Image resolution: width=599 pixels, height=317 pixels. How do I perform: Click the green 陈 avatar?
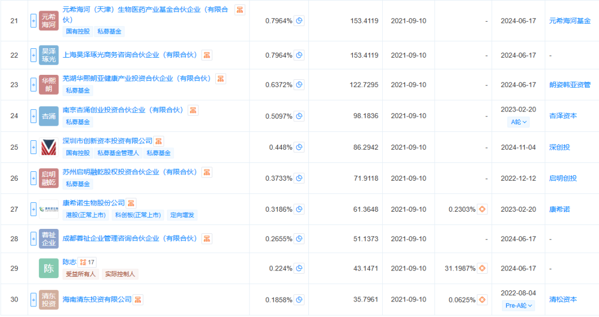coord(48,268)
